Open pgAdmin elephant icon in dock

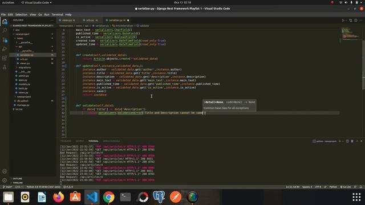pyautogui.click(x=159, y=197)
